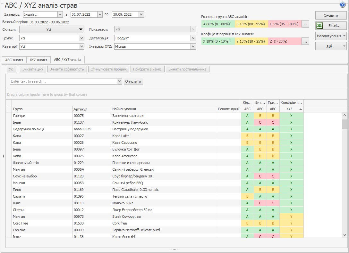Screen dimensions: 349x253
Task: Click the yellow B 15% swatch
Action: pyautogui.click(x=251, y=24)
